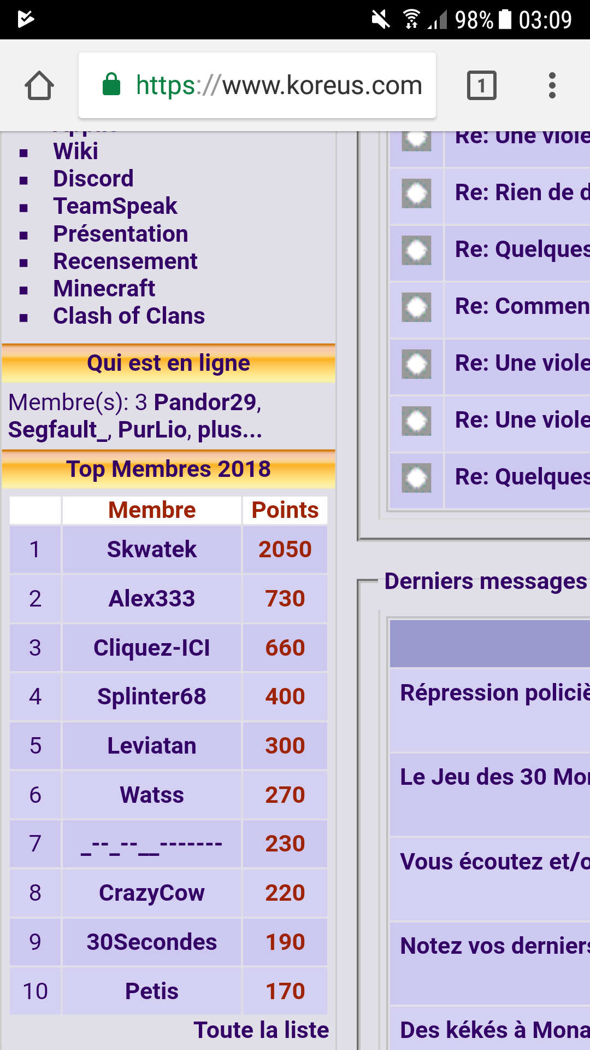Select member CrazyCow in ranking

coord(152,893)
